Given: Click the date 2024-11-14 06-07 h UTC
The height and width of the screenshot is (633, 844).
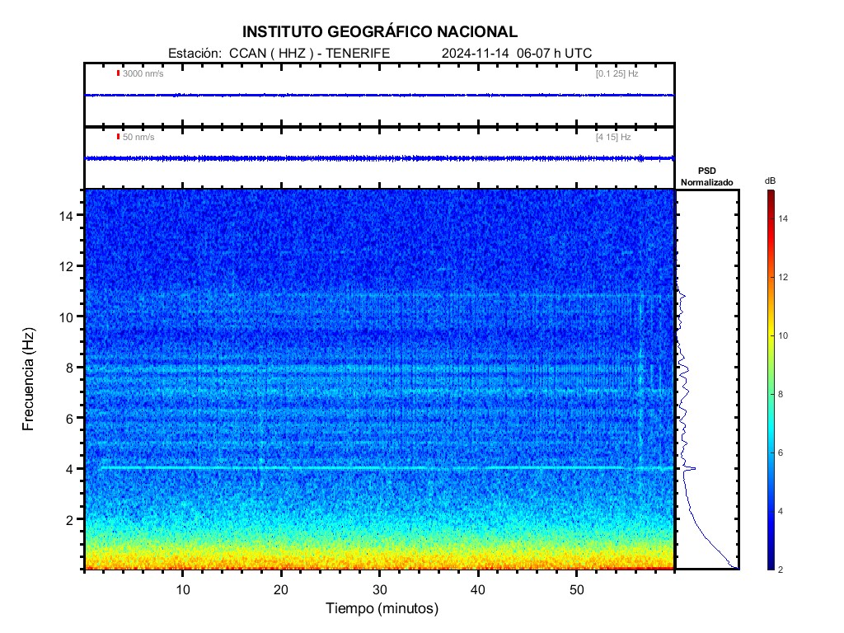Looking at the screenshot, I should 517,53.
